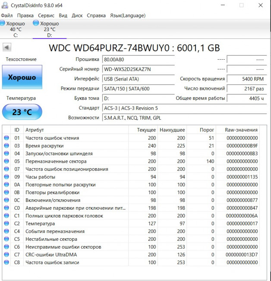Click status orb of attribute C1 row
The width and height of the screenshot is (271, 281).
click(6, 216)
